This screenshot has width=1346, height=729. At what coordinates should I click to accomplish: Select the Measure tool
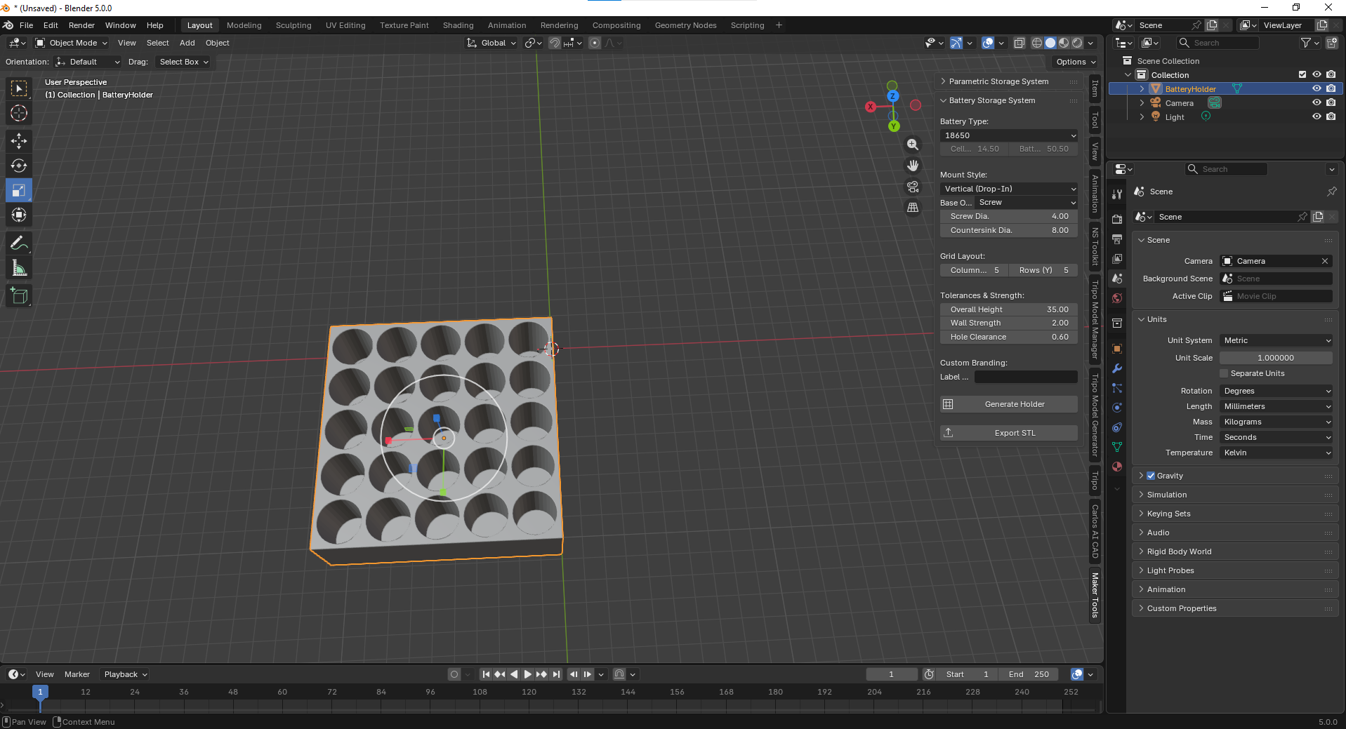pyautogui.click(x=19, y=267)
